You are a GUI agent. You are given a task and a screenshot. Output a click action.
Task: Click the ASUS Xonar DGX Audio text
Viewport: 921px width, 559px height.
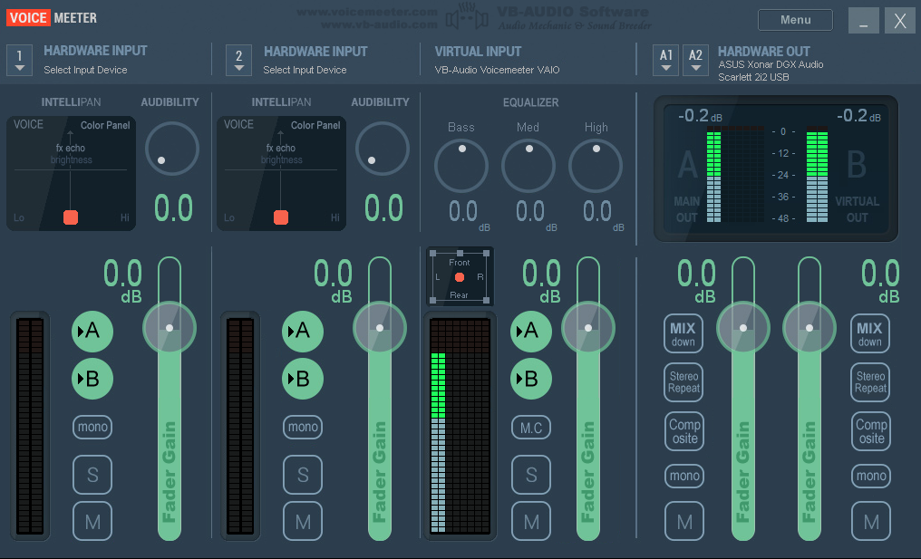(771, 64)
